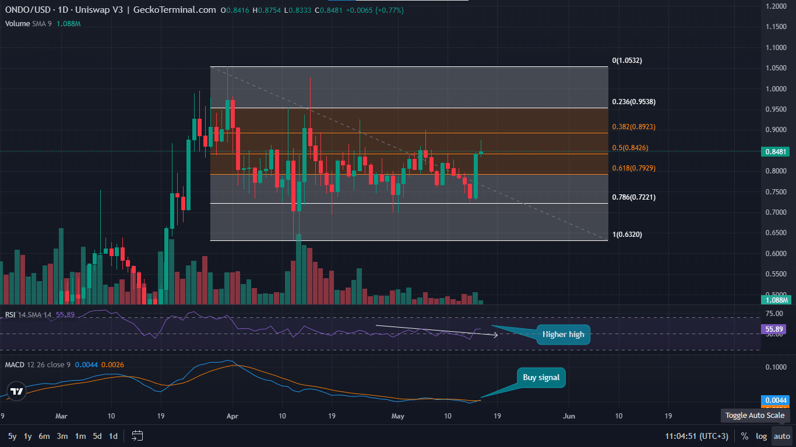Image resolution: width=796 pixels, height=447 pixels.
Task: Toggle log scale mode
Action: (762, 436)
